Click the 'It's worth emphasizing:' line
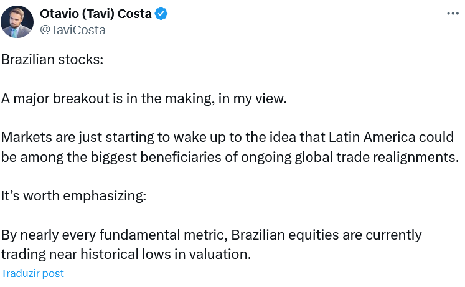The image size is (465, 287). click(x=73, y=196)
